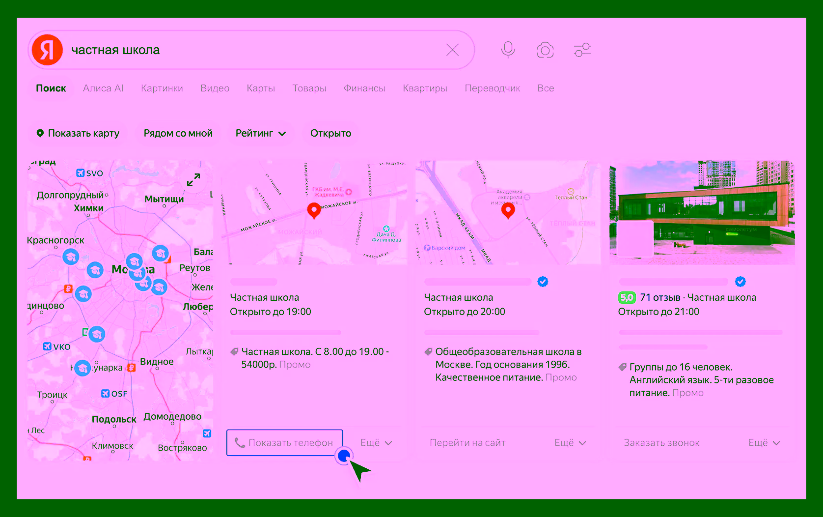
Task: Click the Показать телефон button
Action: point(285,443)
